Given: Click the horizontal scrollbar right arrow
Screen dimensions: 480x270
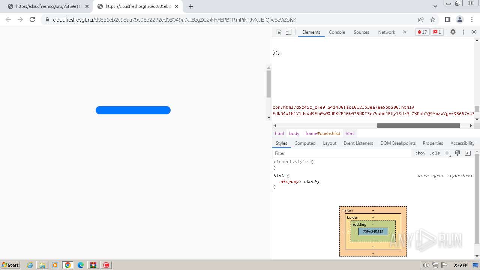Looking at the screenshot, I should click(471, 126).
